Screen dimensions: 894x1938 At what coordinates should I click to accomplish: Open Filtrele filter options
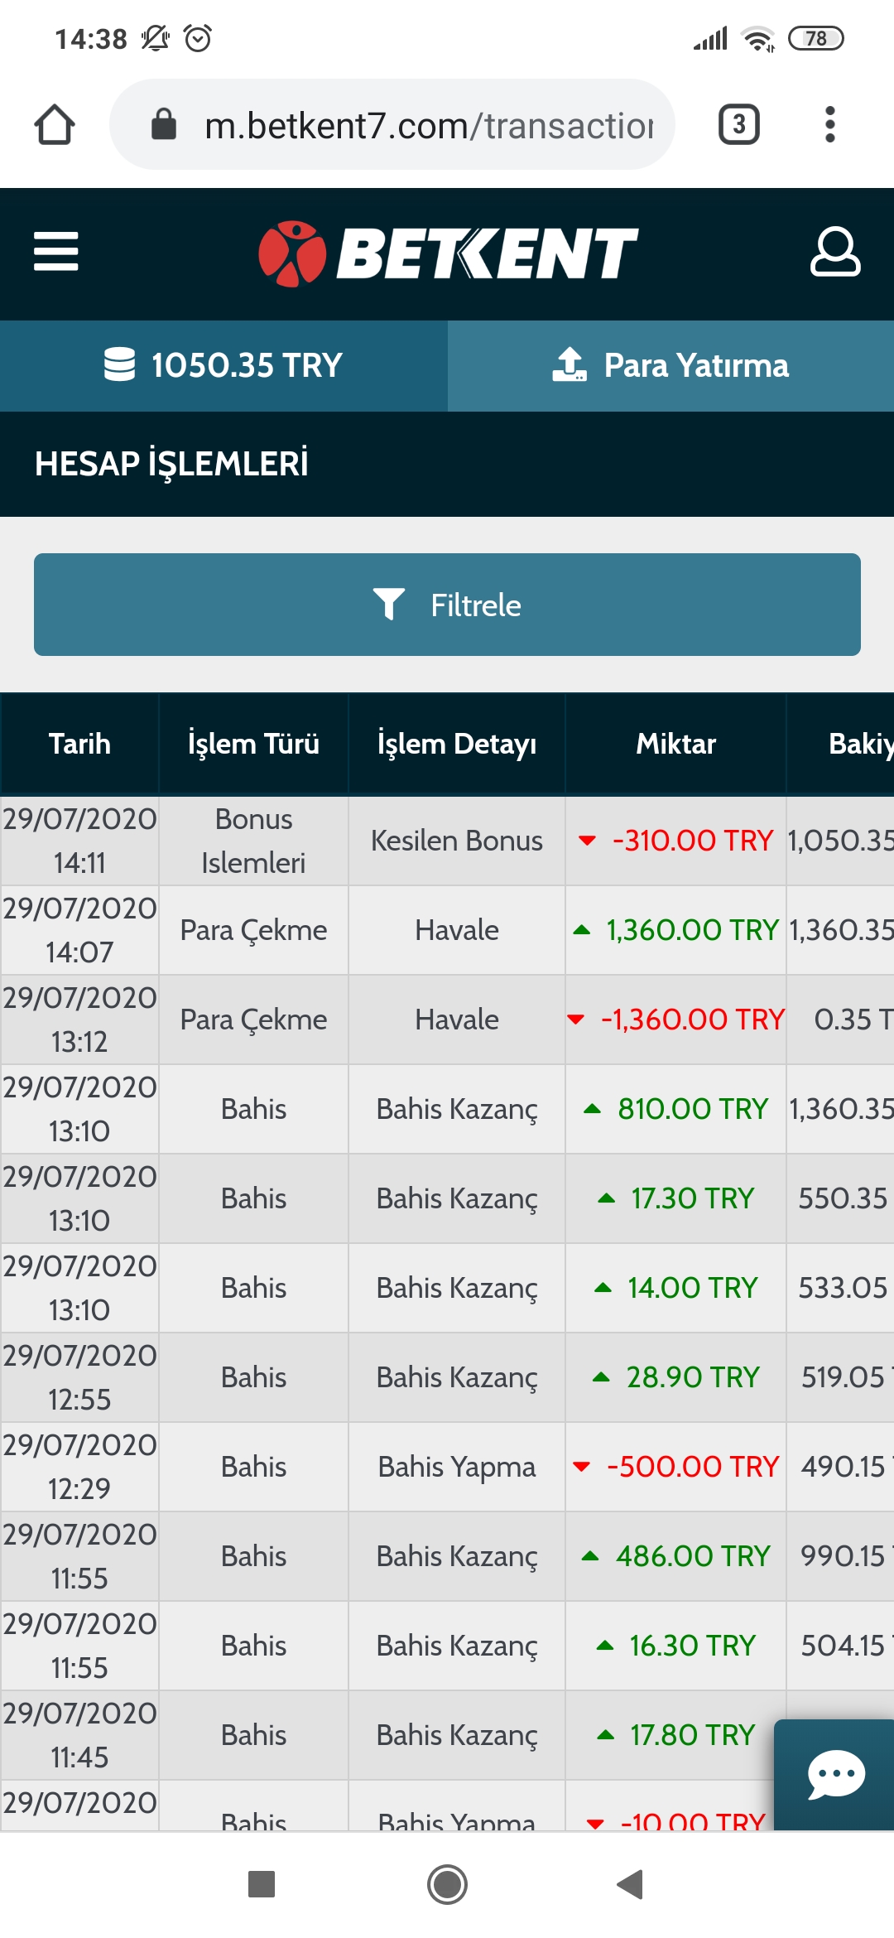coord(447,605)
